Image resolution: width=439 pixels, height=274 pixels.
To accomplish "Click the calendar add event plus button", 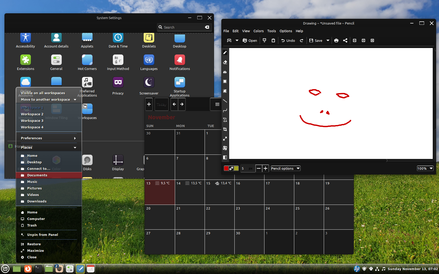I will (x=149, y=104).
